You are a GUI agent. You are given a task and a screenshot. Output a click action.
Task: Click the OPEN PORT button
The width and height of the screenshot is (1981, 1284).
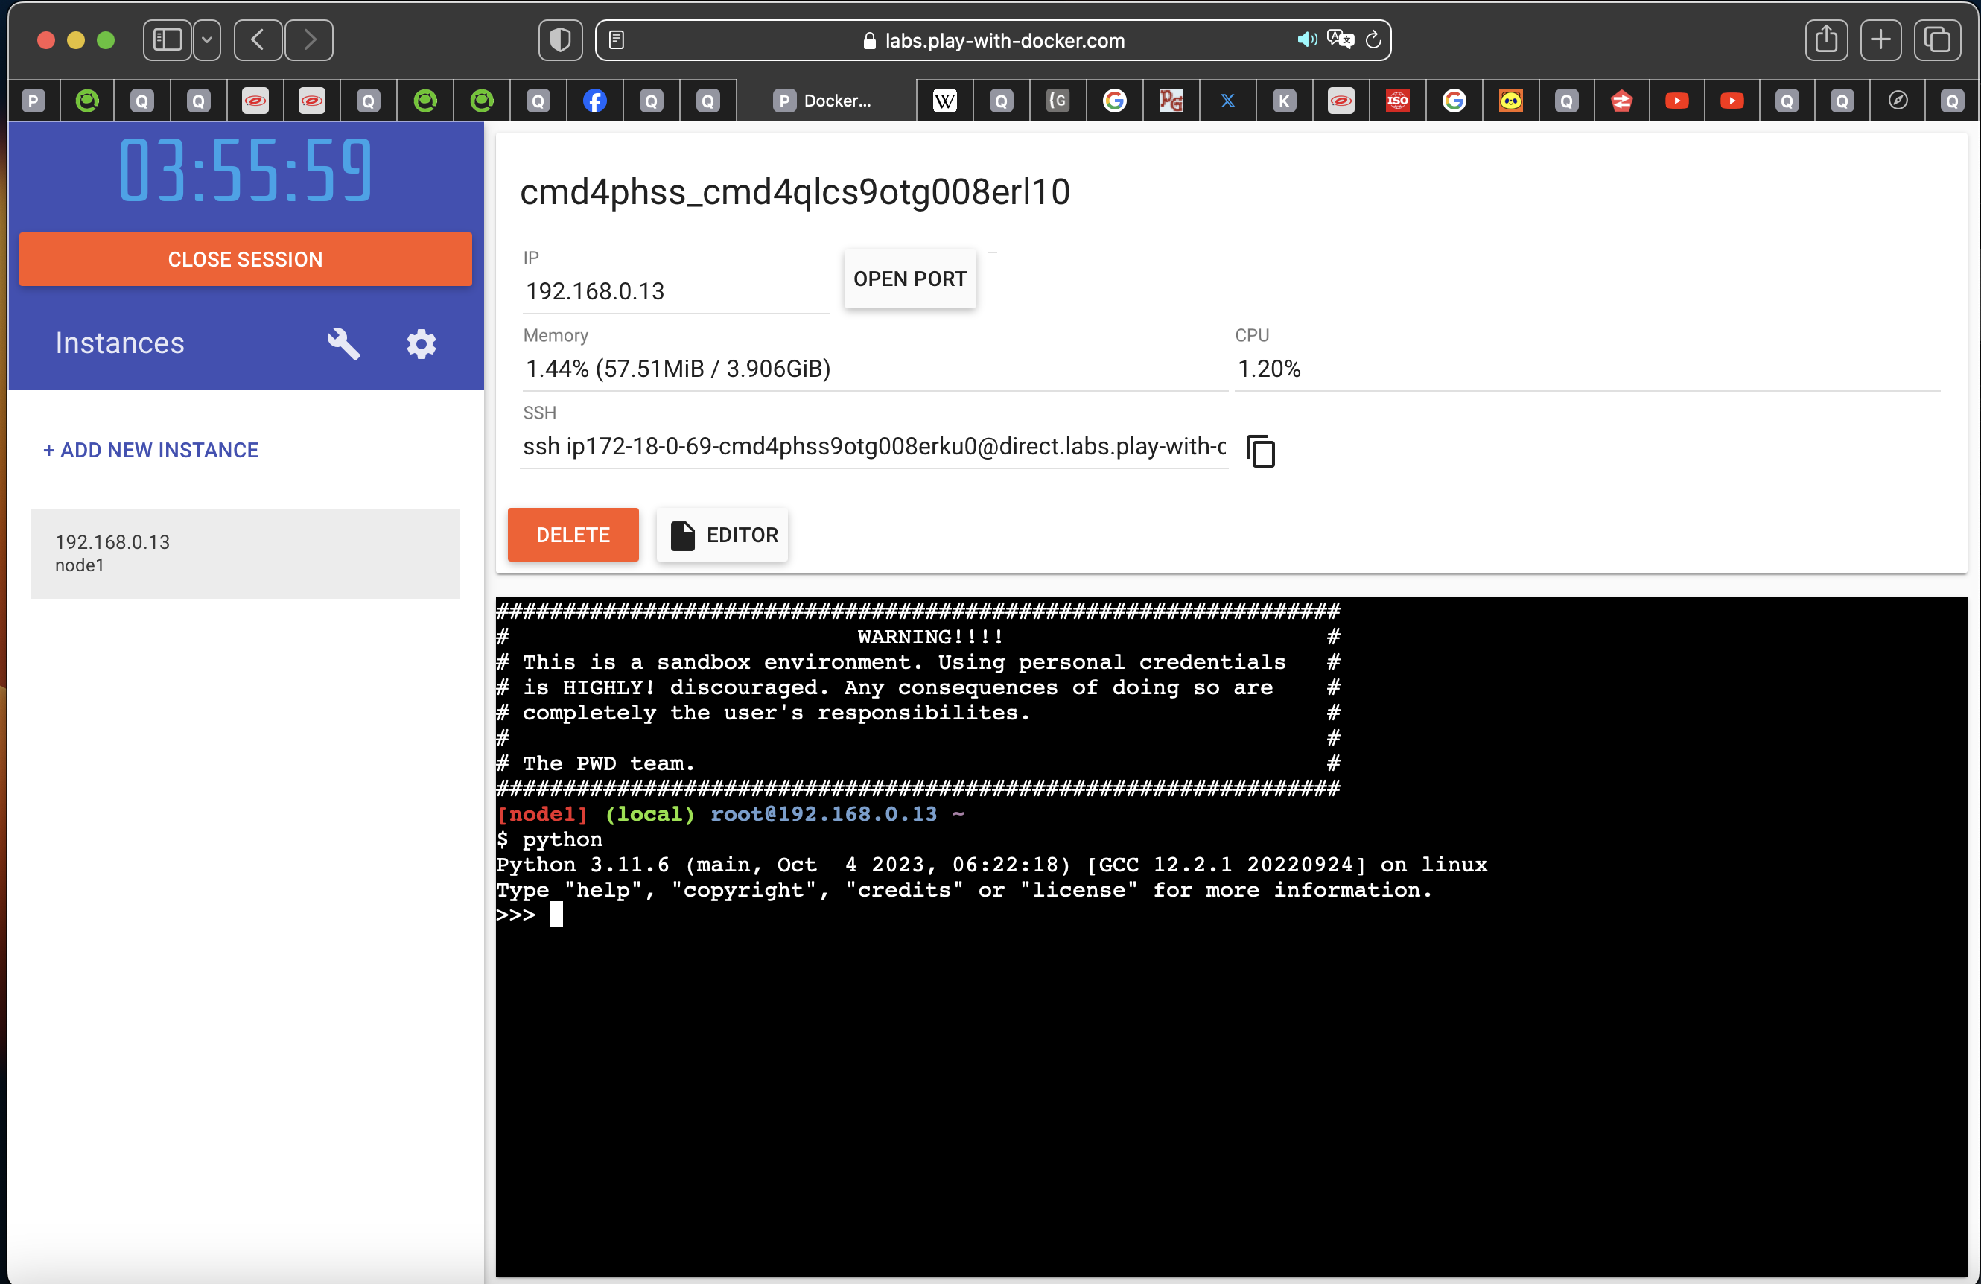point(909,279)
